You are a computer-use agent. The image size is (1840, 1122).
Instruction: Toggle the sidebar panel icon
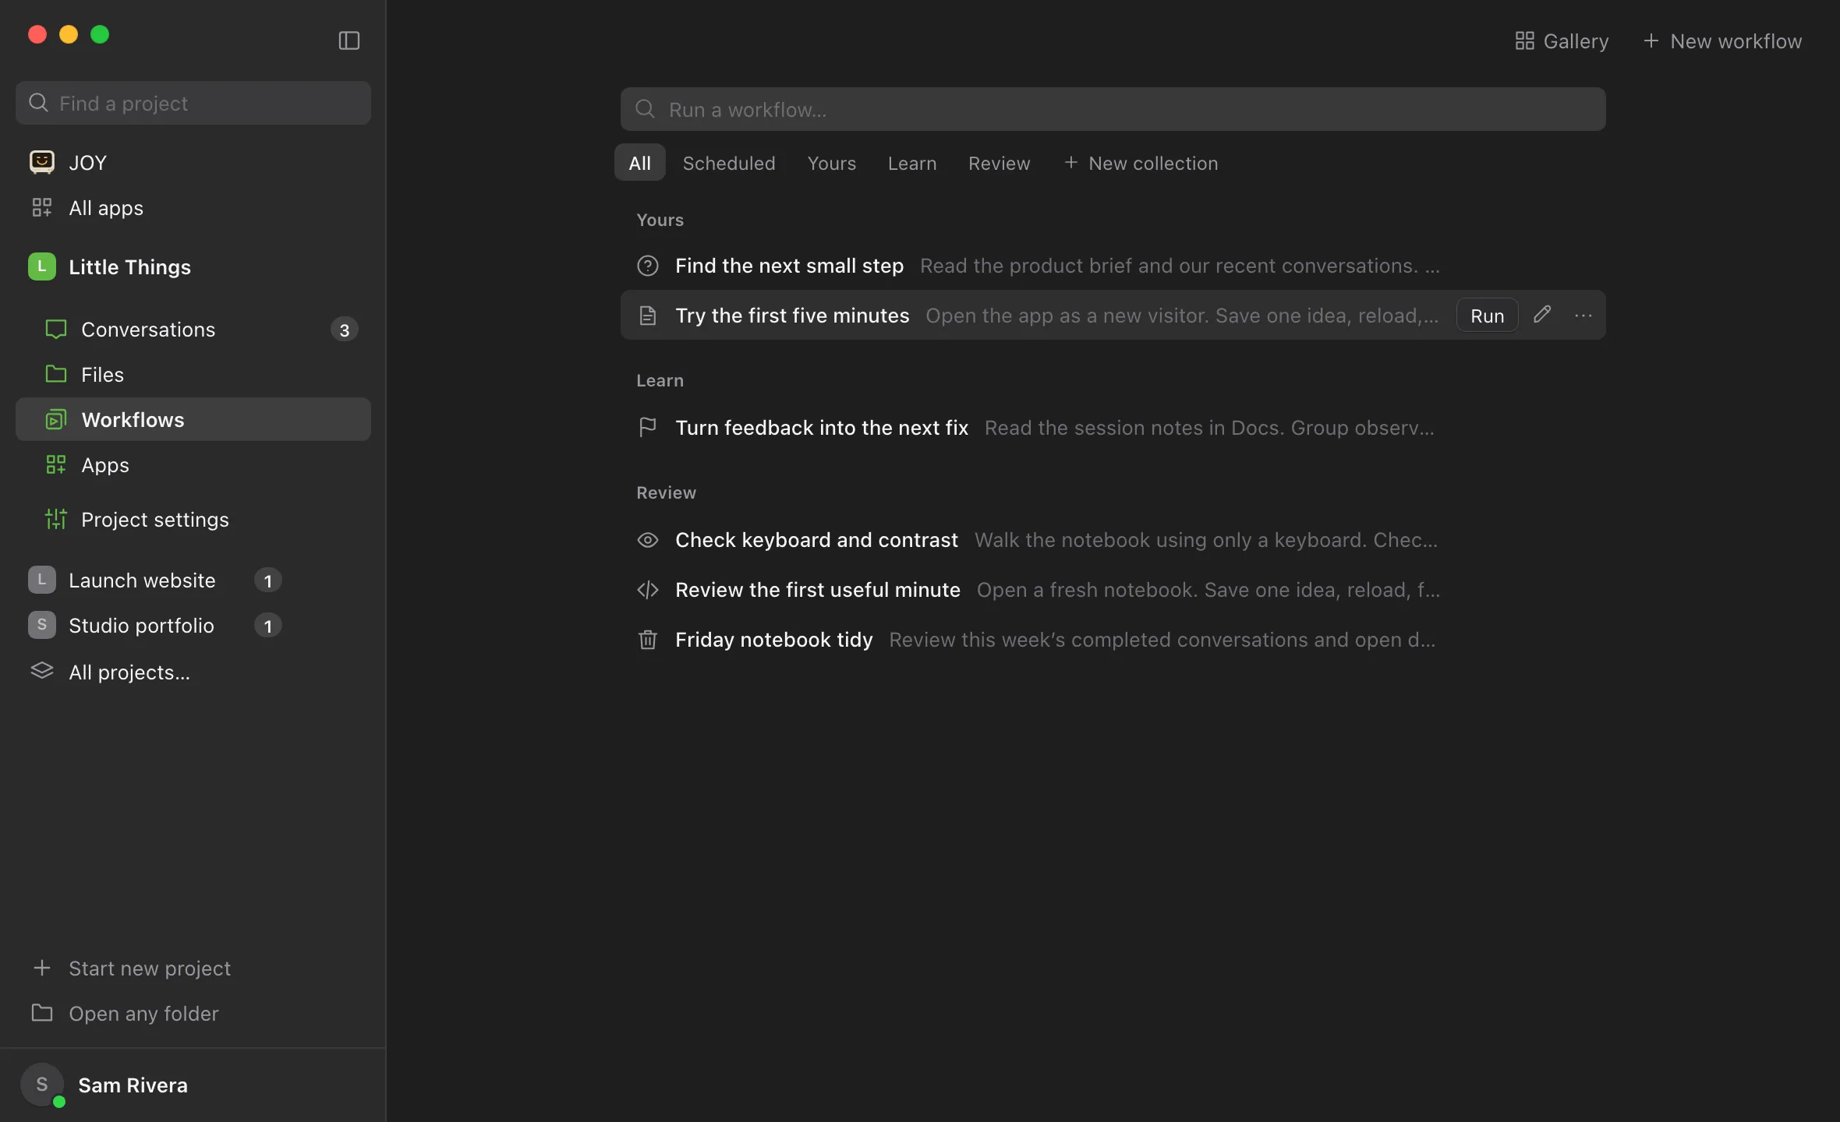click(x=349, y=41)
